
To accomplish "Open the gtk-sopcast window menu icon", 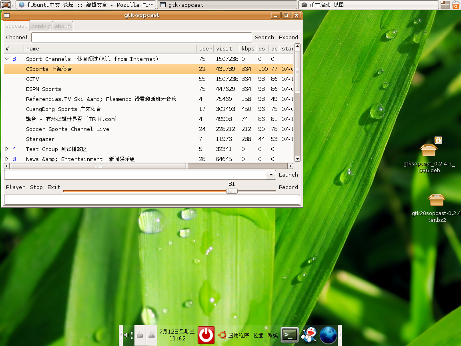I will click(7, 15).
